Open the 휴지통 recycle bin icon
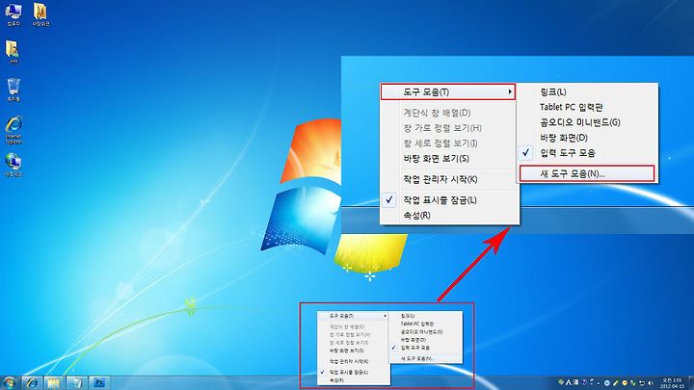Image resolution: width=694 pixels, height=390 pixels. pos(13,90)
